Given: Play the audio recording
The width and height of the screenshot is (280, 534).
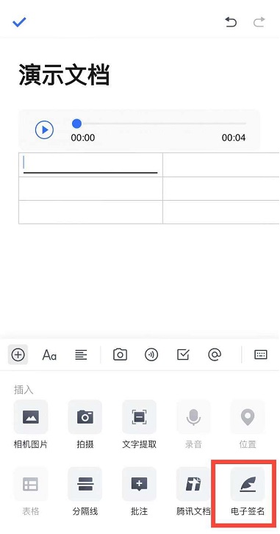Looking at the screenshot, I should (44, 129).
